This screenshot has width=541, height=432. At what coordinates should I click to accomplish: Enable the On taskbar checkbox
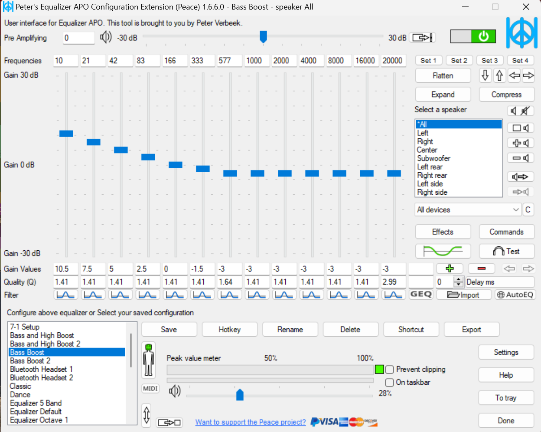click(390, 383)
